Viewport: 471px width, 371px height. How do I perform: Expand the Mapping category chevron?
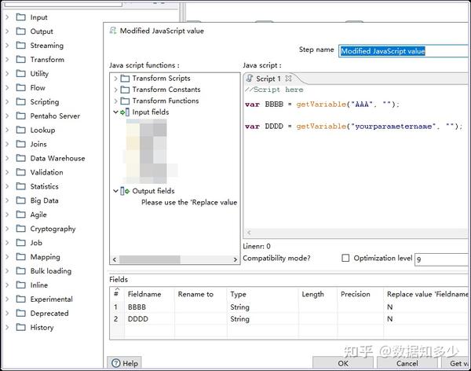(x=7, y=257)
